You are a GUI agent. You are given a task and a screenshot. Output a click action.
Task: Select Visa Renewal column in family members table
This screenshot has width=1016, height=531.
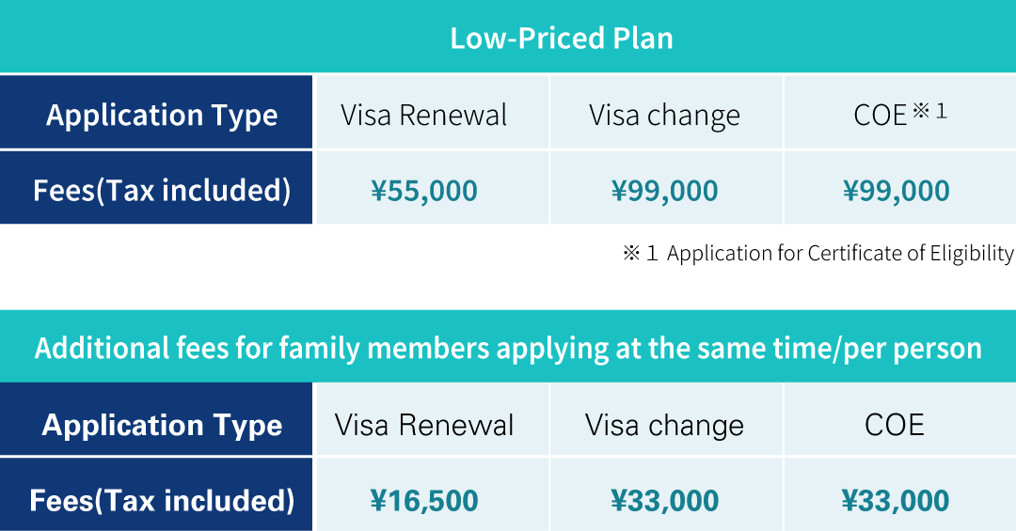tap(424, 425)
